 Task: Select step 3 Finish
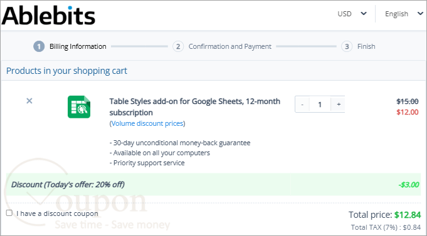coord(359,46)
